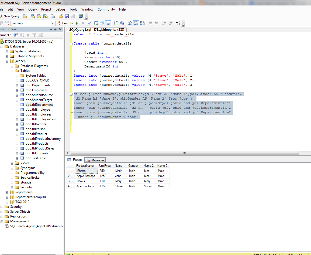Image resolution: width=311 pixels, height=255 pixels.
Task: Click the horizontal scrollbar in query editor
Action: [184, 153]
